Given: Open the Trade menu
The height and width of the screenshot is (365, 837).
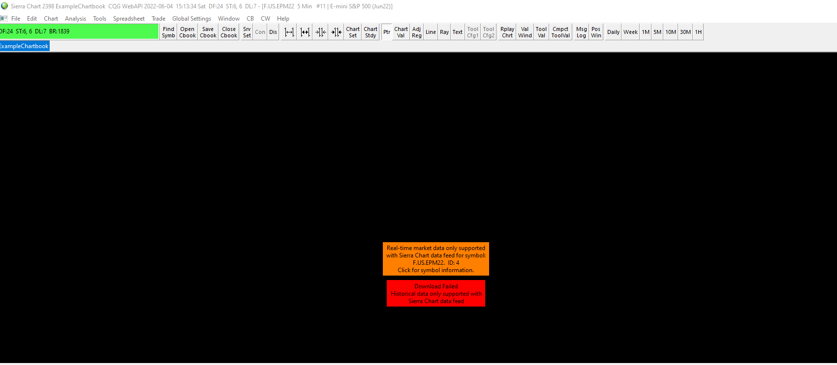Looking at the screenshot, I should pyautogui.click(x=158, y=19).
